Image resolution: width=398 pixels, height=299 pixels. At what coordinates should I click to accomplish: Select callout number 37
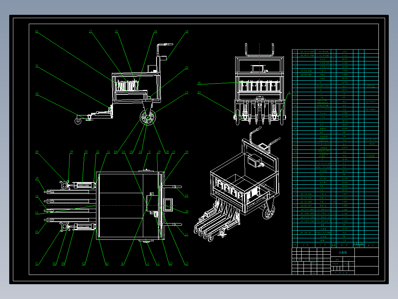pyautogui.click(x=37, y=263)
